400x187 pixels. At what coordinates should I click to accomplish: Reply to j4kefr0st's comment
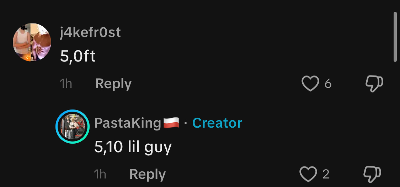pos(113,84)
